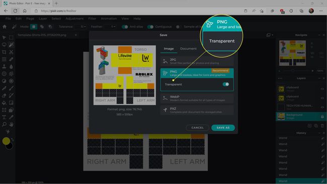Toggle the Anti-alias switch
The width and height of the screenshot is (327, 184).
125,27
